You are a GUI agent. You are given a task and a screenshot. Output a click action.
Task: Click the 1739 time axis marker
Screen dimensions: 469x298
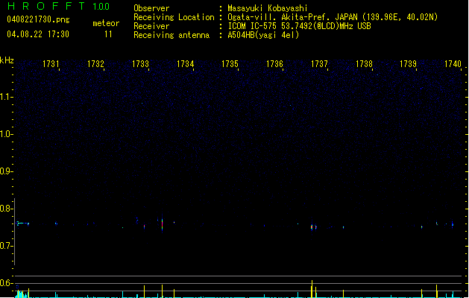point(409,64)
